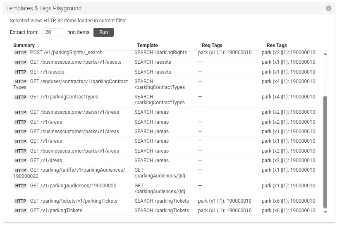Viewport: 337px width, 225px height.
Task: Select GET /v1/parkingAudiences/190000020 row
Action: [x=73, y=186]
